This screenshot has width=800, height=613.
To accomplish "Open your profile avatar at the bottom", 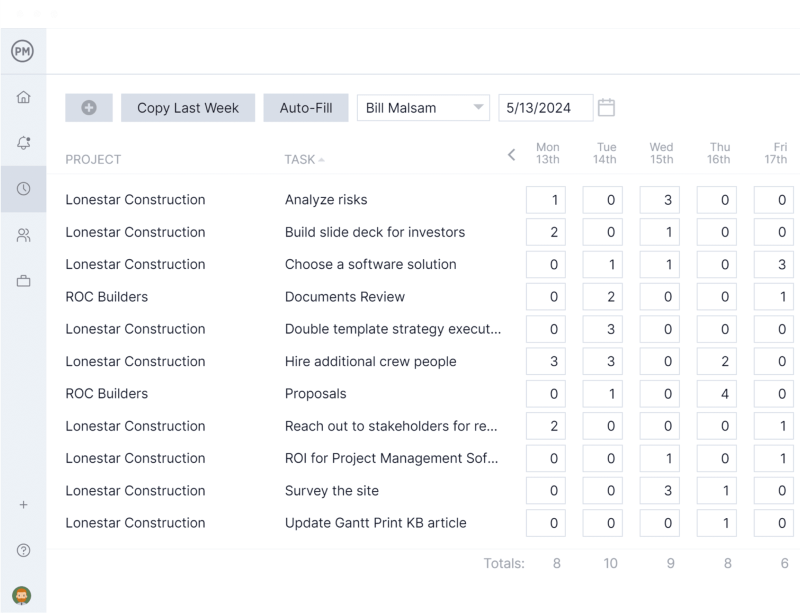I will (20, 595).
